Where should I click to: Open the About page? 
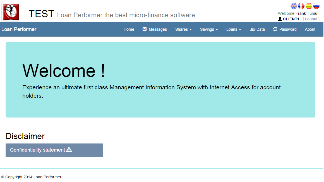(x=310, y=29)
